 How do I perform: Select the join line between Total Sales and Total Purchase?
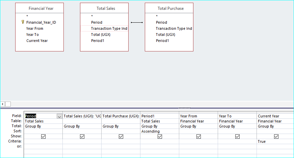click(137, 23)
